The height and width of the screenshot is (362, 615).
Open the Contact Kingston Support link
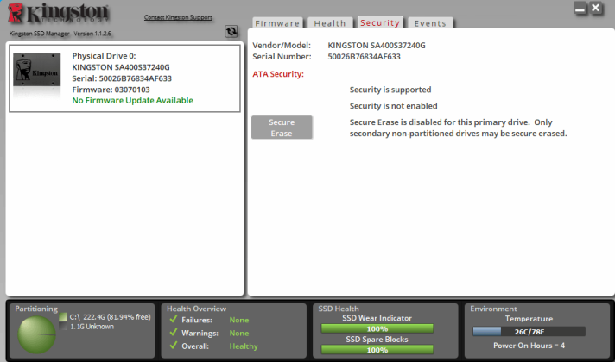point(178,17)
